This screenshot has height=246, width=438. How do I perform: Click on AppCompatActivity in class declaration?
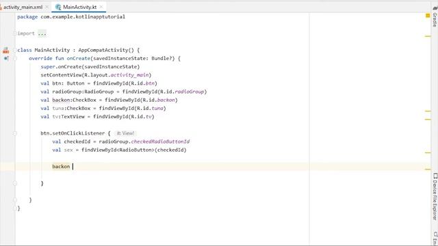point(103,50)
